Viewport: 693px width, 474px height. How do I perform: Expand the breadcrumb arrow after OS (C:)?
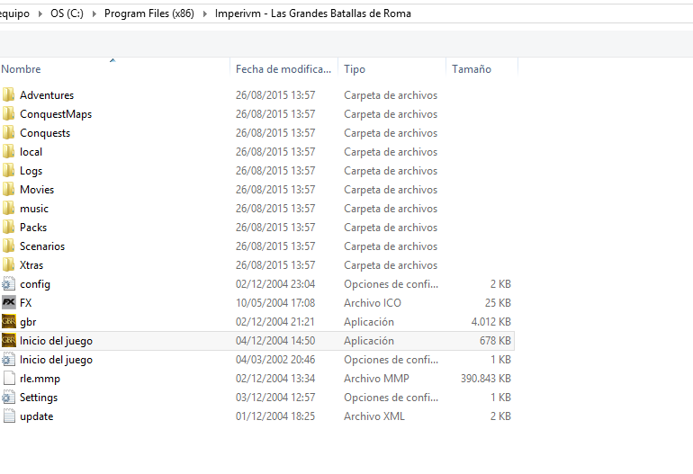pos(94,13)
